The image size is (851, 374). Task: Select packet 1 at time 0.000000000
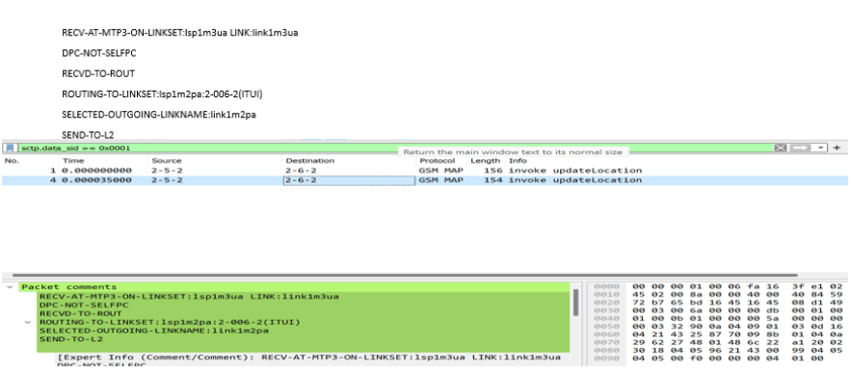coord(424,171)
